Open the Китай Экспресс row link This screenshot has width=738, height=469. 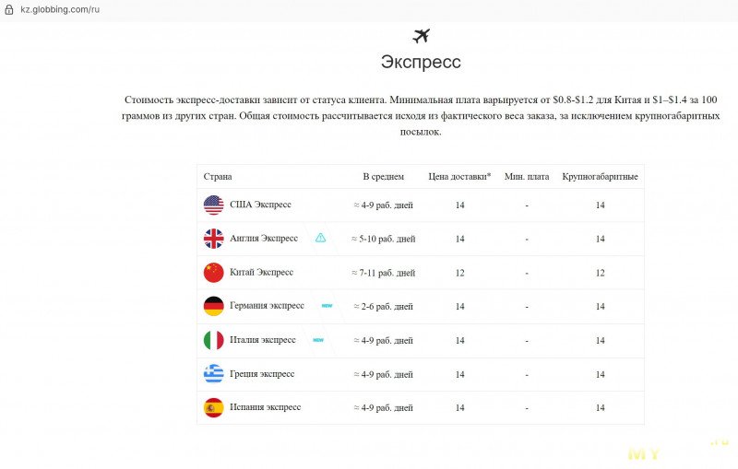[261, 273]
